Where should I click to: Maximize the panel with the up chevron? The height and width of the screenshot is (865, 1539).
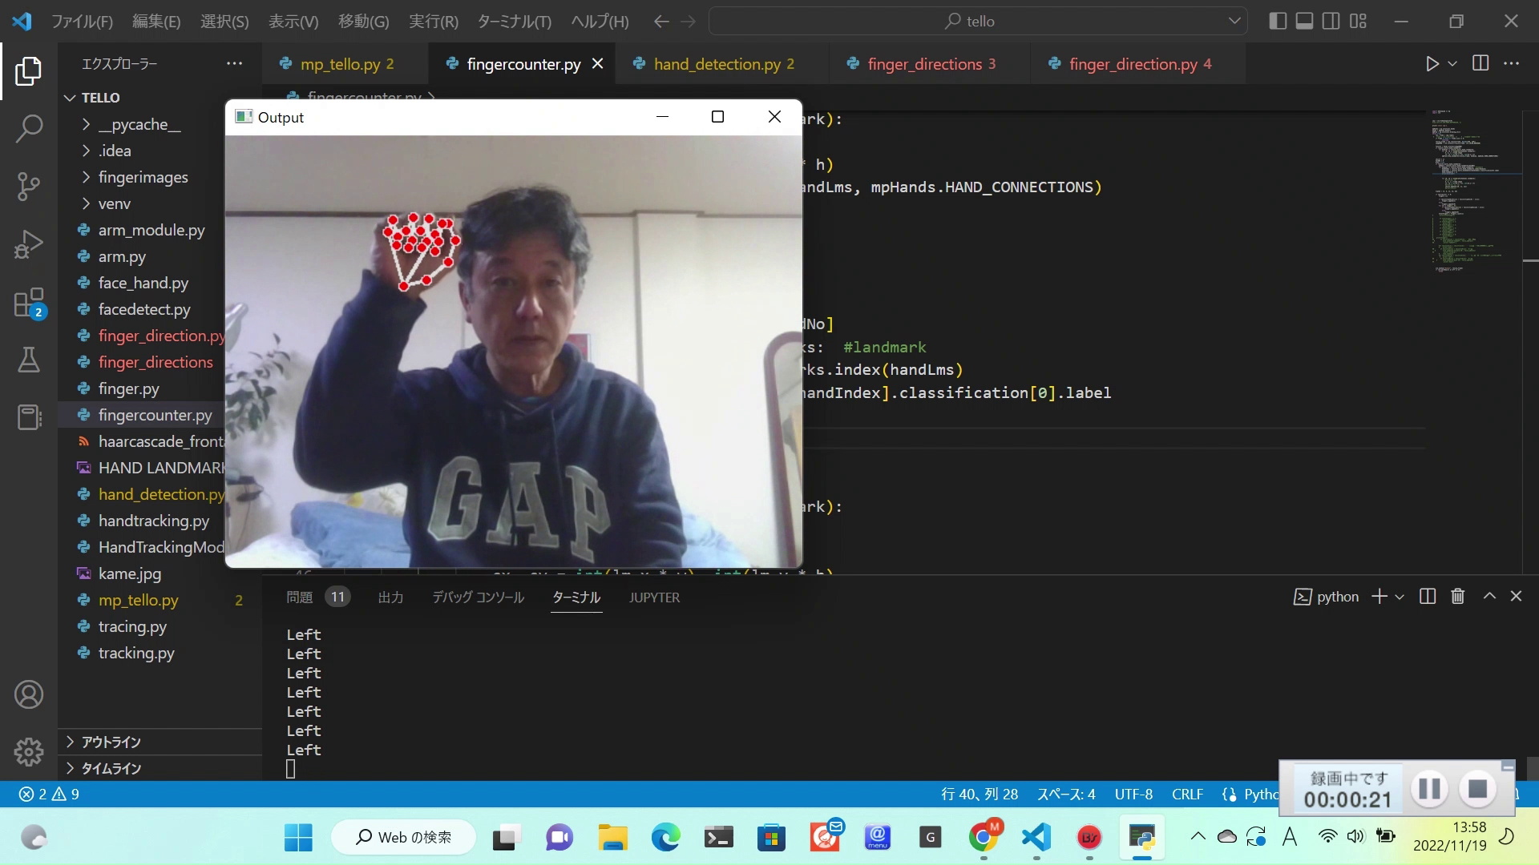click(1489, 597)
